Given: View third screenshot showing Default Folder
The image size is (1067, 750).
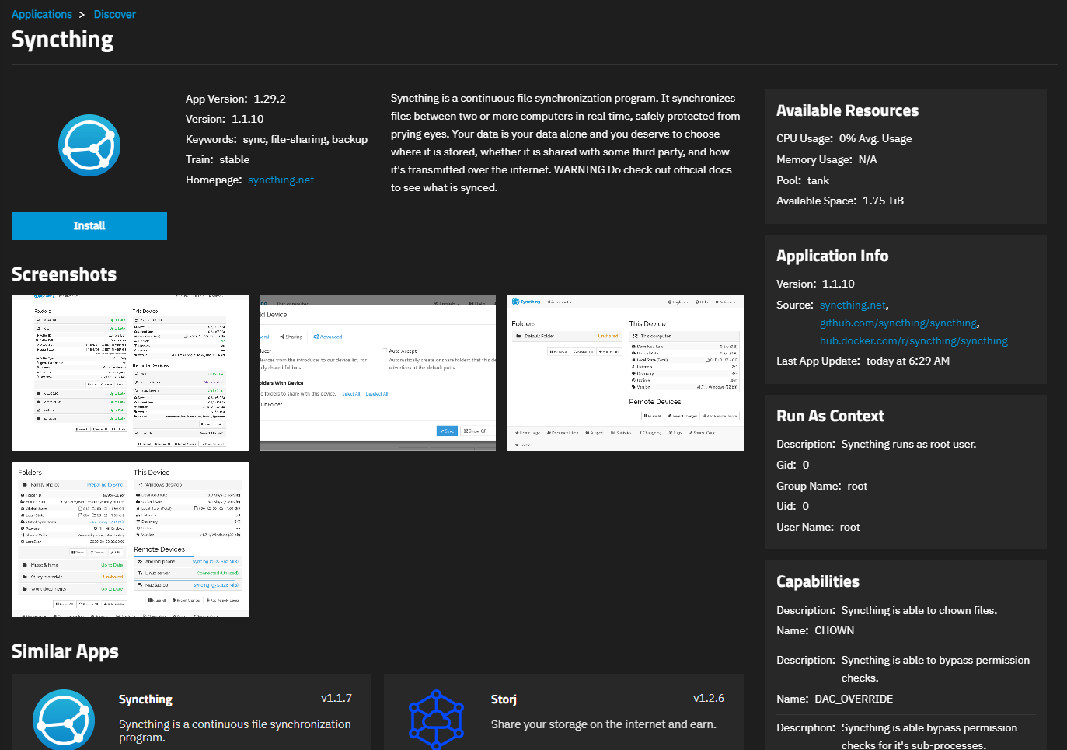Looking at the screenshot, I should [625, 373].
